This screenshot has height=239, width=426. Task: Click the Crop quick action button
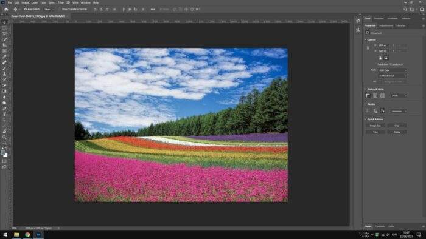click(x=397, y=126)
